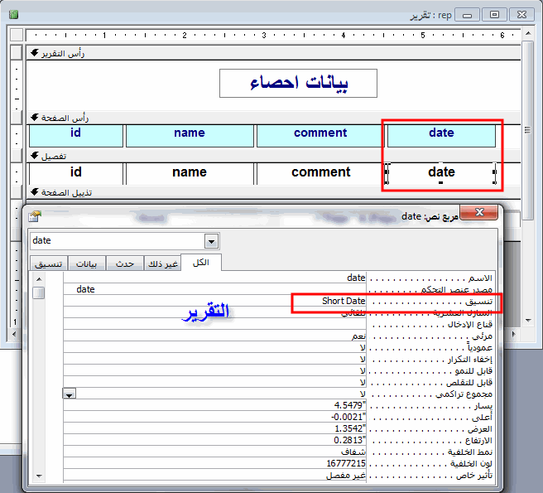Open the غير ذلك tab
Viewport: 543px width, 493px height.
coord(163,263)
